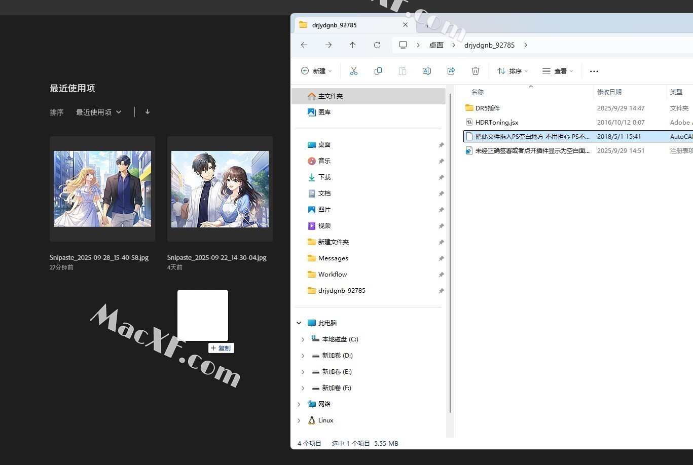Click 桌面 in the address breadcrumb
This screenshot has height=465, width=693.
pyautogui.click(x=436, y=45)
